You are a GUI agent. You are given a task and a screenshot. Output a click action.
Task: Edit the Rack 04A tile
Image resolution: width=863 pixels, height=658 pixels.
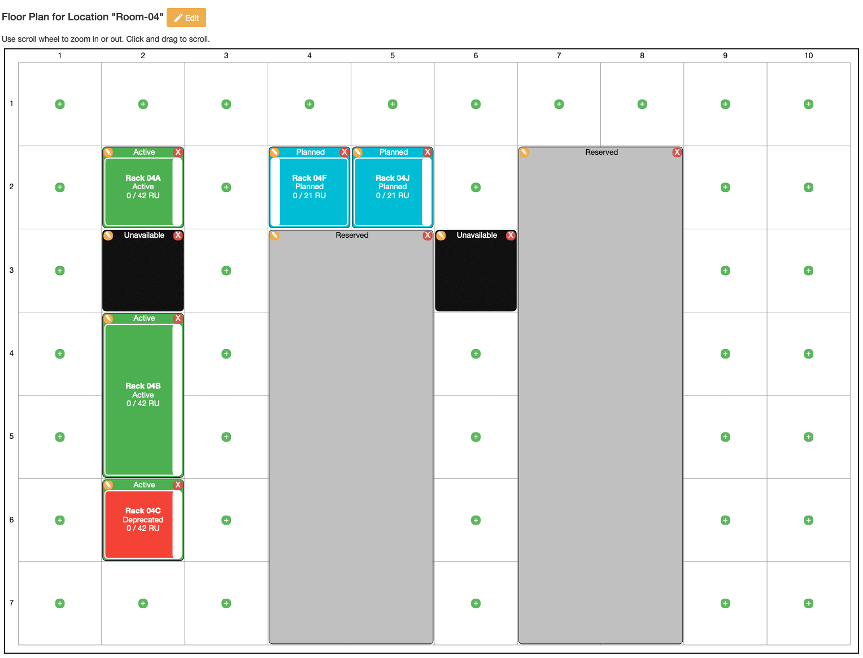coord(108,152)
